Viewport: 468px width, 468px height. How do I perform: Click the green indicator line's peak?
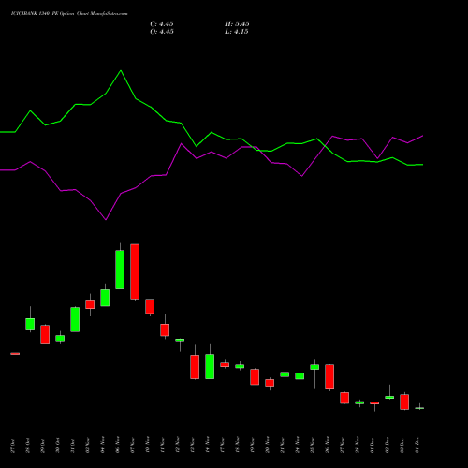121,70
